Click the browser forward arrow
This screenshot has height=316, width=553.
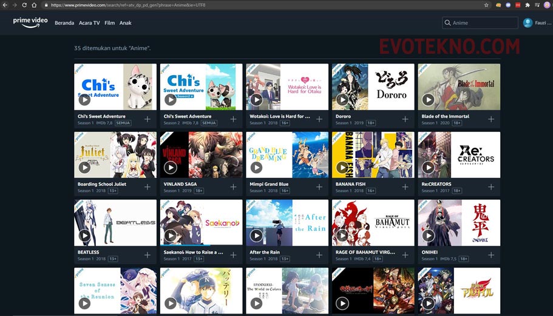(15, 5)
